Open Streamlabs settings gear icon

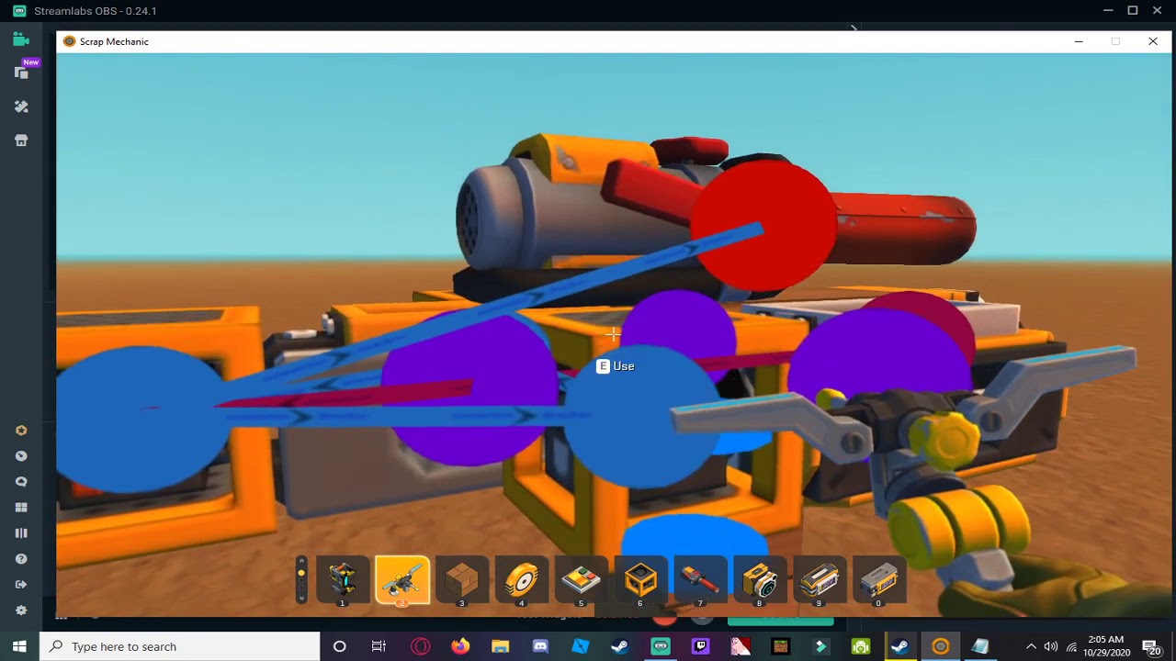point(21,610)
